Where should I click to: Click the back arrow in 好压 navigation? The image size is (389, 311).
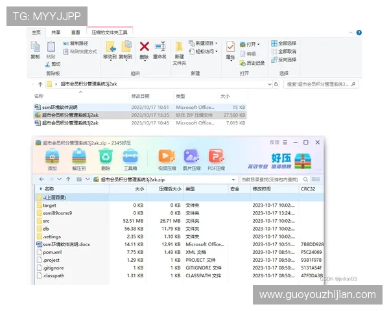coord(41,179)
